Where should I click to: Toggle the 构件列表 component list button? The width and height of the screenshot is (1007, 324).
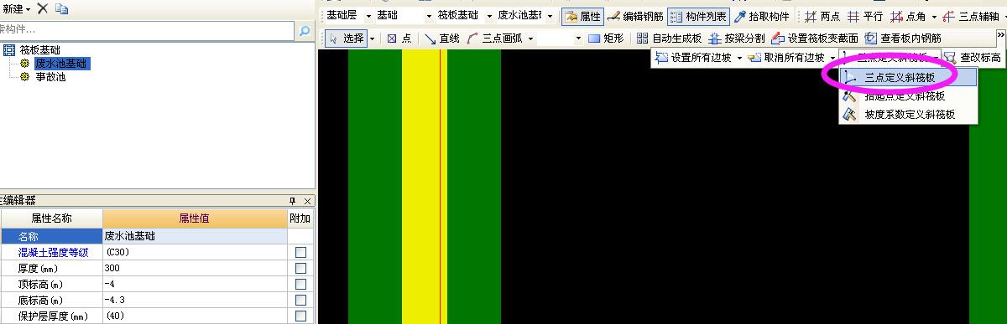[x=699, y=16]
